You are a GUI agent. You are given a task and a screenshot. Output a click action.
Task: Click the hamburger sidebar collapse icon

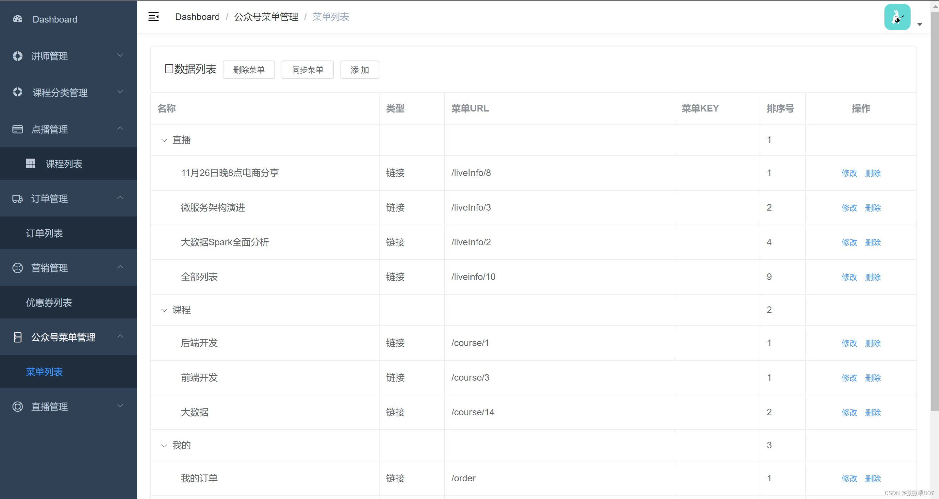(x=154, y=17)
